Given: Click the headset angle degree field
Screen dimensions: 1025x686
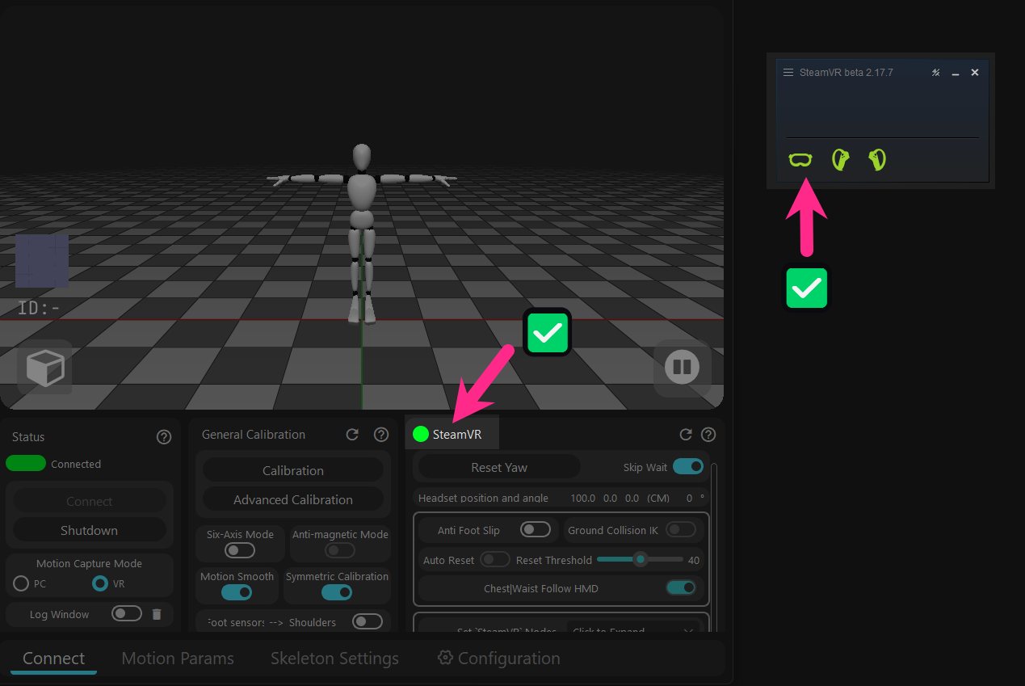Looking at the screenshot, I should (689, 498).
